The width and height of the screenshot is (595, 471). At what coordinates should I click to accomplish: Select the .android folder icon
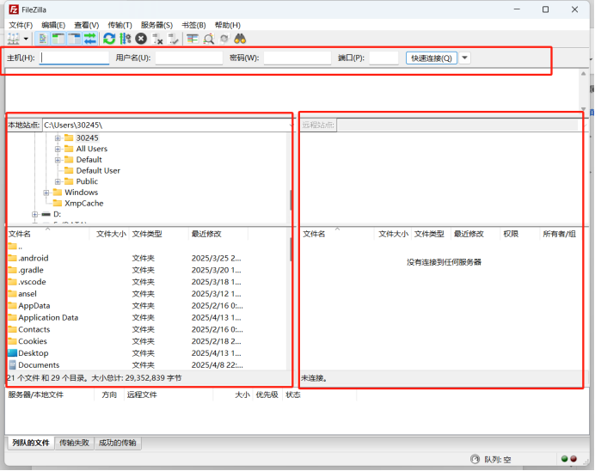tap(13, 258)
